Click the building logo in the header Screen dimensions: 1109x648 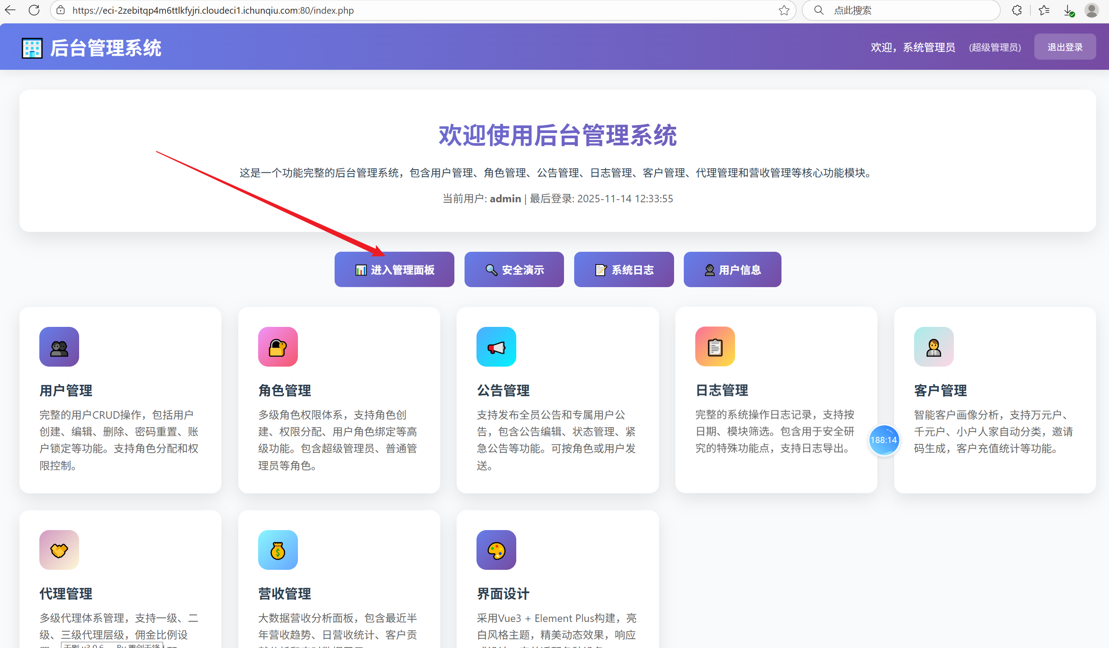(x=32, y=48)
